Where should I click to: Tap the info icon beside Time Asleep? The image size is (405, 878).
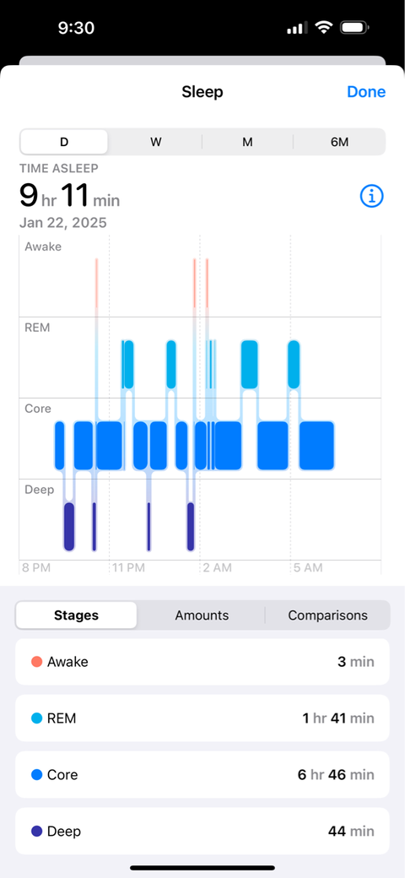(371, 196)
